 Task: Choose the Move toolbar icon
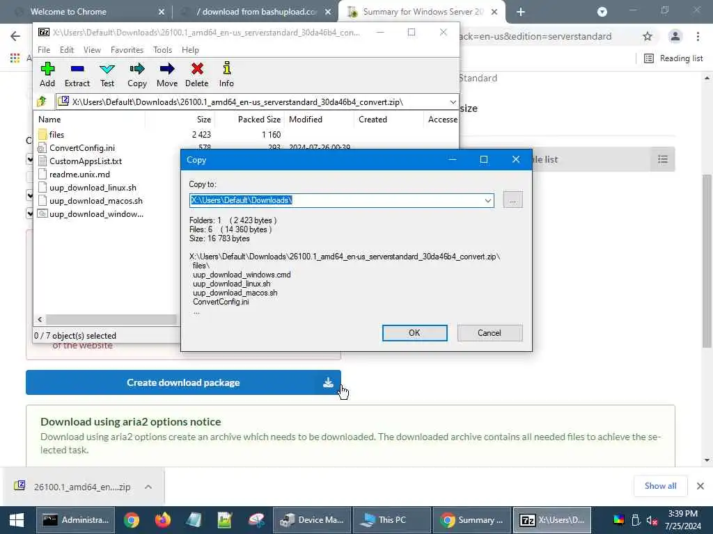coord(167,74)
